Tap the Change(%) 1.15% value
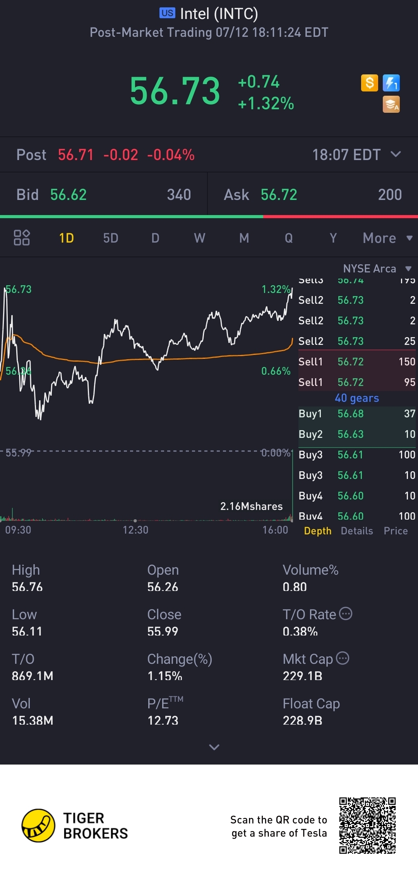This screenshot has height=887, width=418. pyautogui.click(x=165, y=676)
